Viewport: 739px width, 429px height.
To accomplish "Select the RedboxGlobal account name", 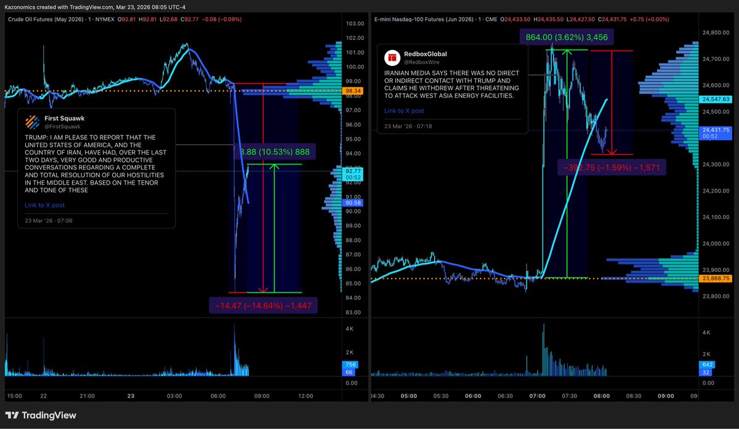I will pyautogui.click(x=426, y=54).
